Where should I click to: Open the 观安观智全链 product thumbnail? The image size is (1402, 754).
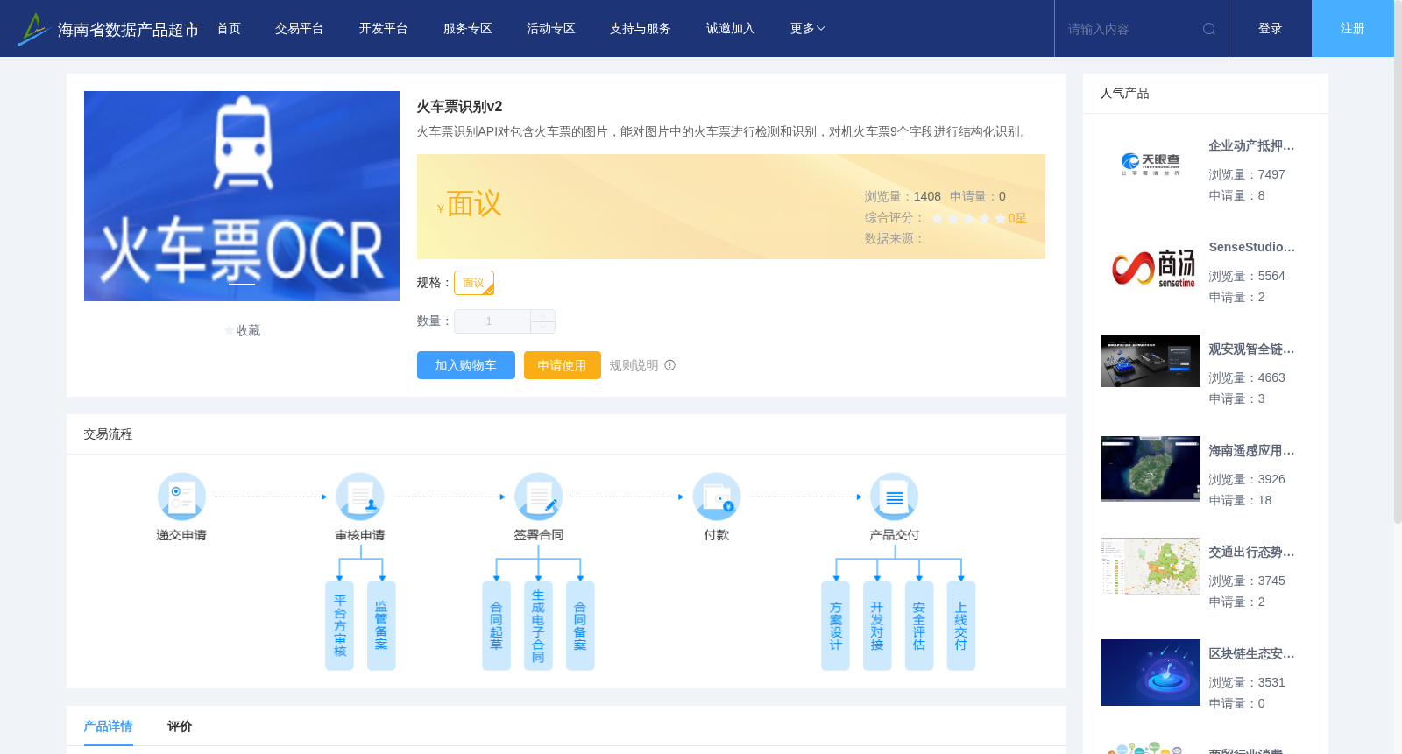pos(1151,361)
